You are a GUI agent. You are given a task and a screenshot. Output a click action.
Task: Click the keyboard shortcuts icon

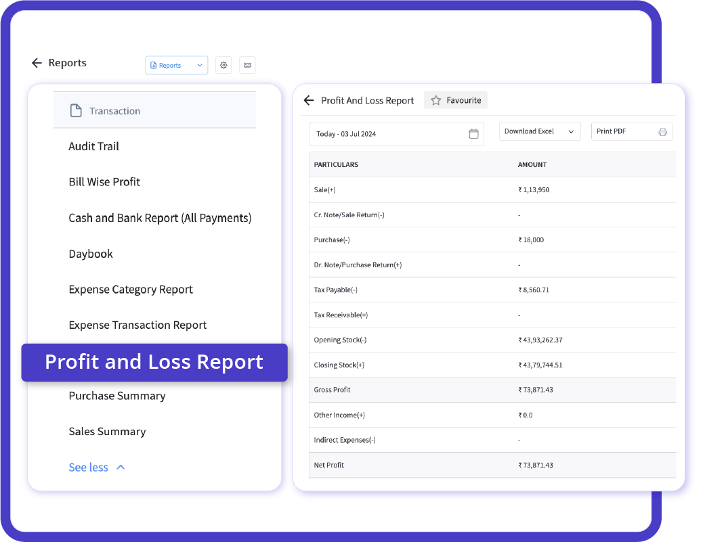pyautogui.click(x=247, y=65)
